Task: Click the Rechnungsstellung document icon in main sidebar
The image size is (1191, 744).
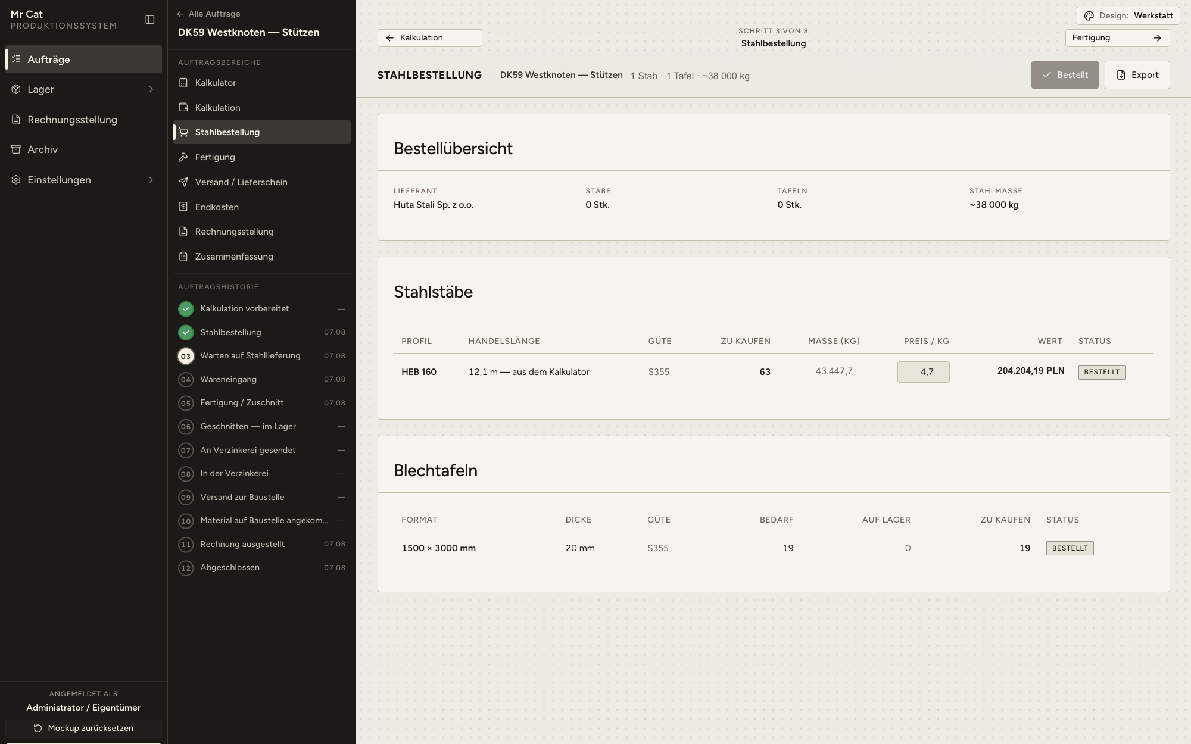Action: 16,120
